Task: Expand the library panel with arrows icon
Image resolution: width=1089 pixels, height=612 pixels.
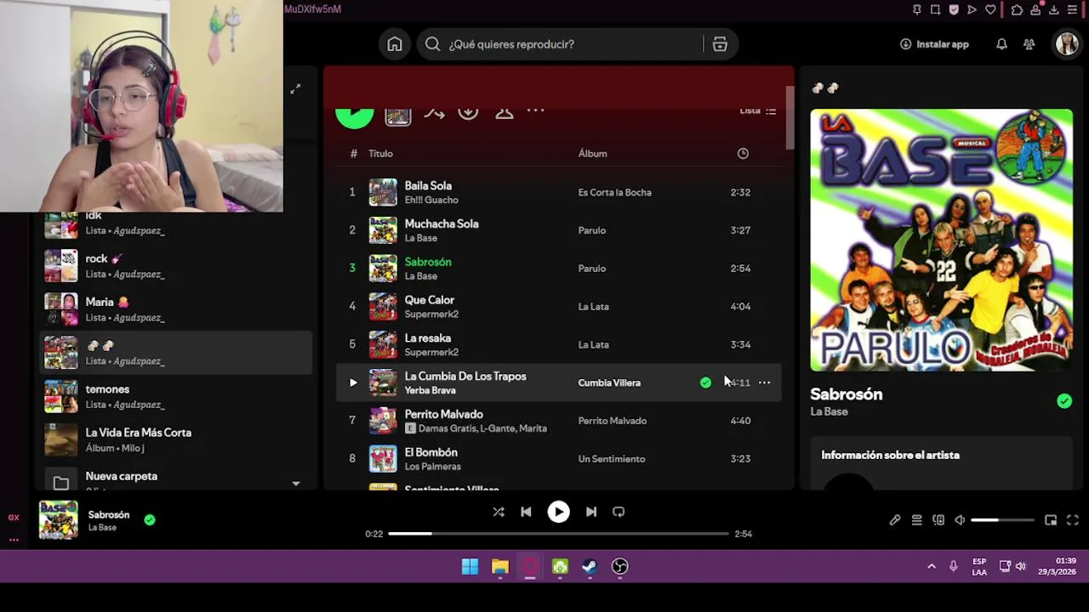Action: pos(295,89)
